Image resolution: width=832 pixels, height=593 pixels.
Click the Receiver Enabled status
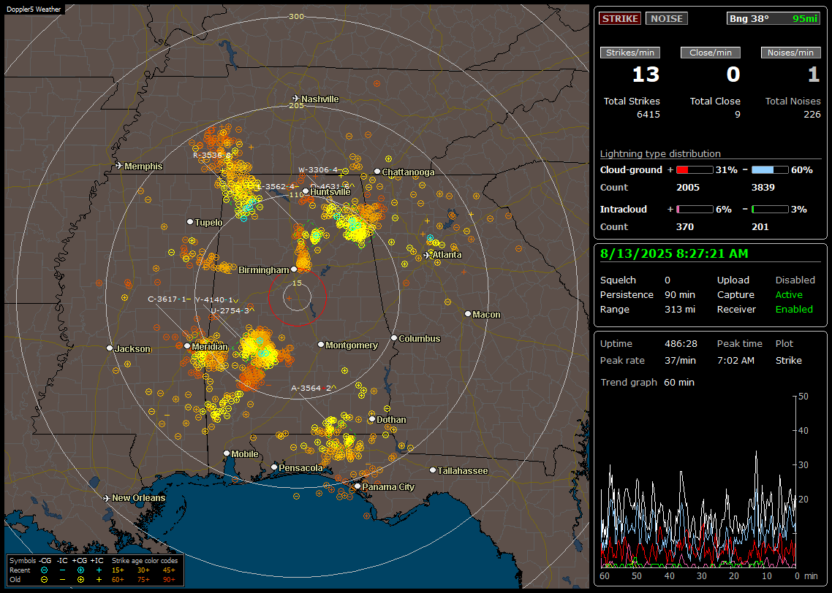click(x=794, y=310)
